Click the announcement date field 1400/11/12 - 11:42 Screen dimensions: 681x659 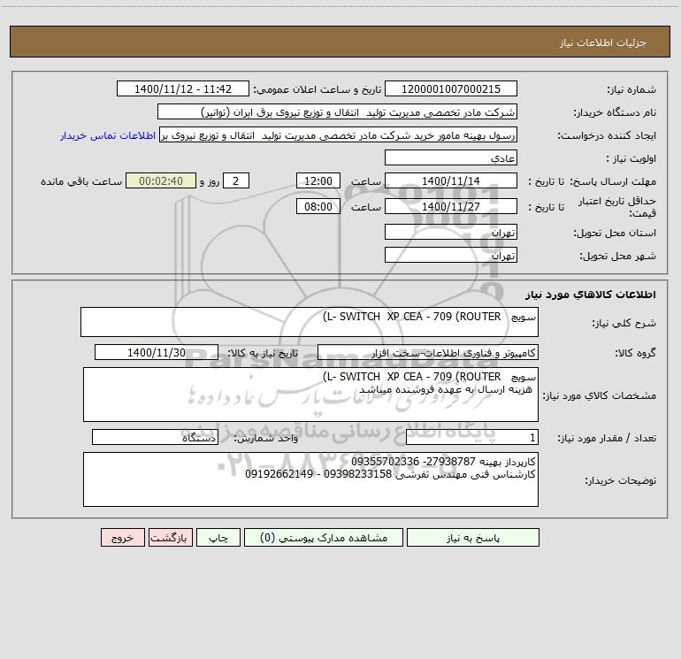pyautogui.click(x=183, y=88)
